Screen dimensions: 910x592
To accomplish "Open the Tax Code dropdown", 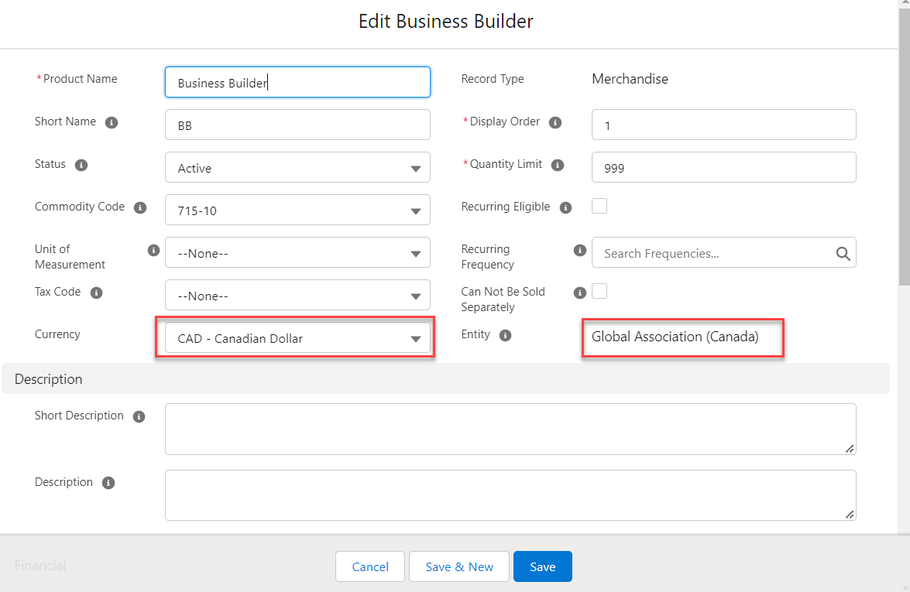I will click(x=297, y=296).
